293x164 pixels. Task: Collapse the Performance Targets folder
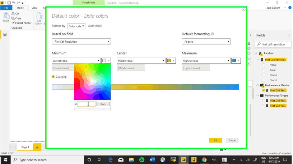(257, 95)
